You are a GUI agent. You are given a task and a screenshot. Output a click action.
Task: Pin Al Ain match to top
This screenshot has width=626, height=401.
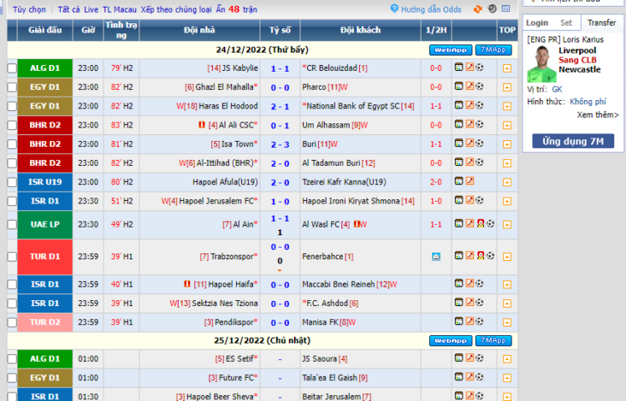point(507,225)
